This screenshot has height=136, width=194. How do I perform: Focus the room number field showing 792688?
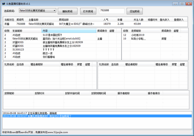coord(112,11)
